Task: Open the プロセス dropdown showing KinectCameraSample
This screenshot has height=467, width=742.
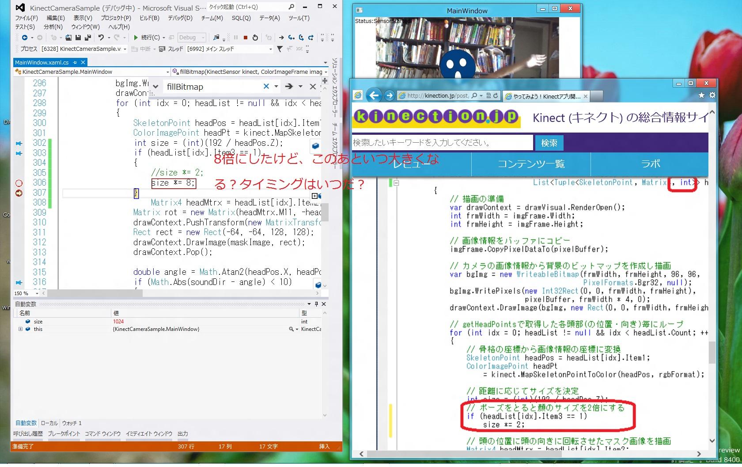Action: [x=84, y=49]
